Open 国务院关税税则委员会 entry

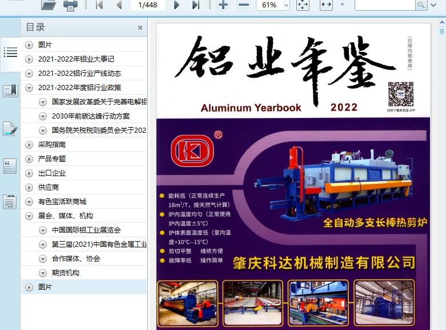coord(99,131)
